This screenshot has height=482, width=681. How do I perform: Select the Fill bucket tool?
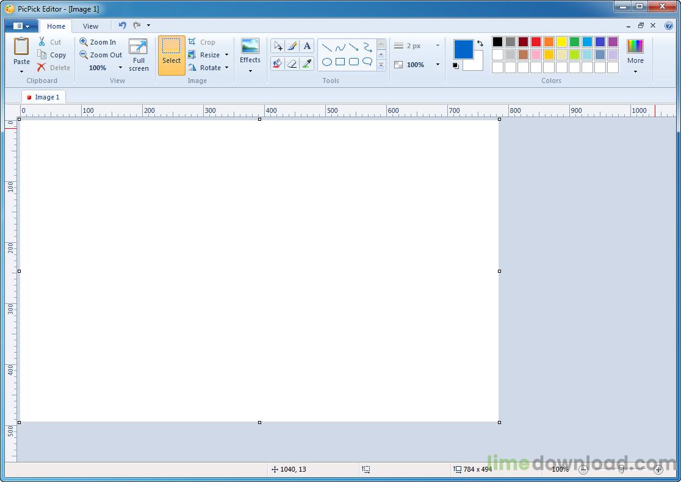(278, 63)
